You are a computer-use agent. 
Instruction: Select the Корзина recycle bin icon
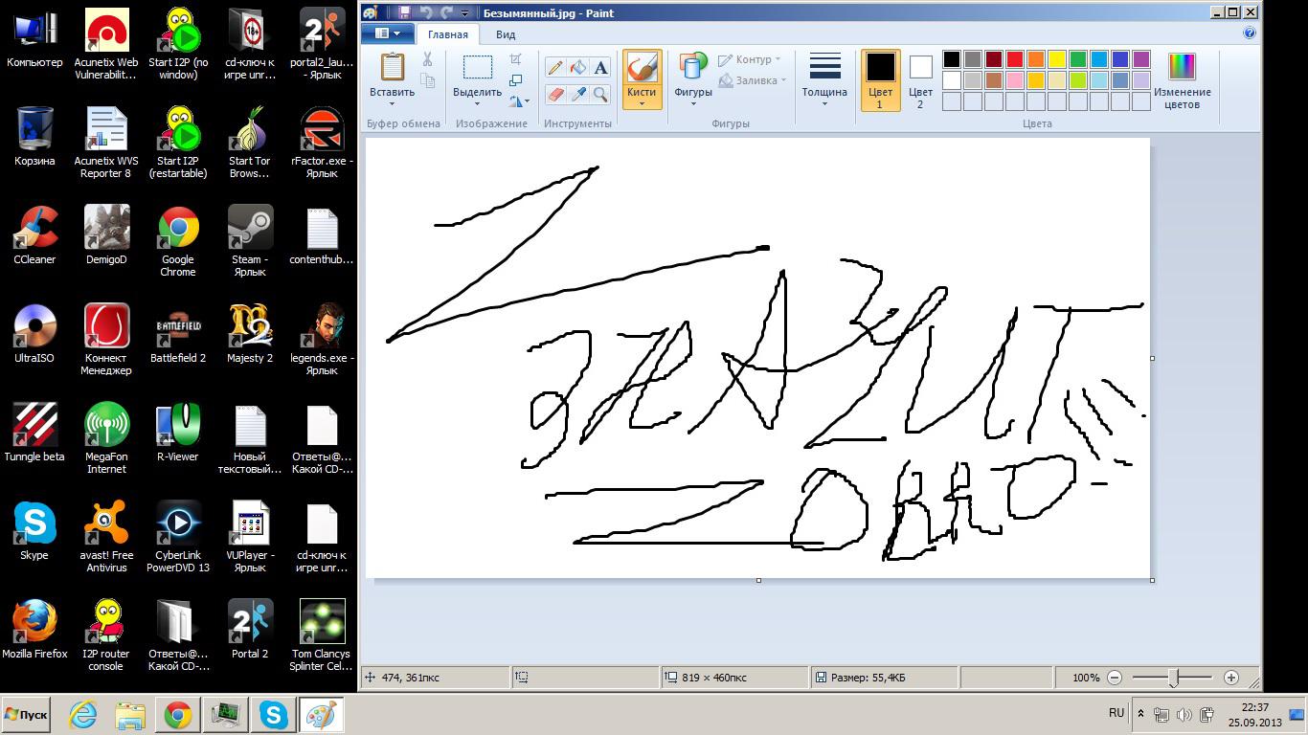(x=34, y=137)
